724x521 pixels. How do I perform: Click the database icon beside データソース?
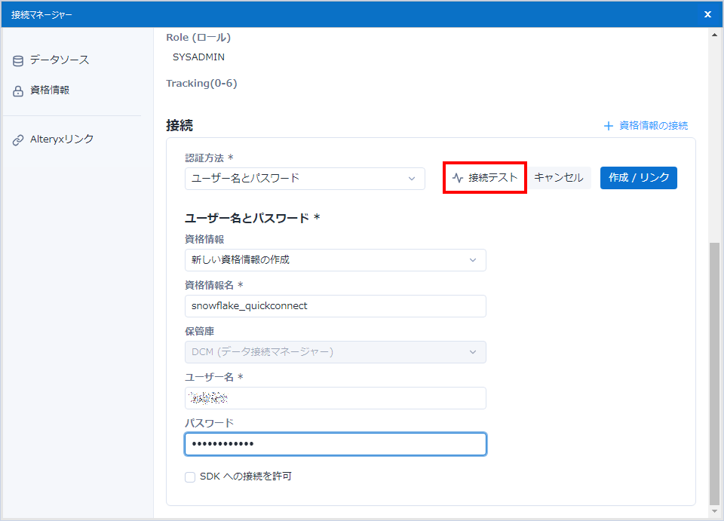coord(18,60)
